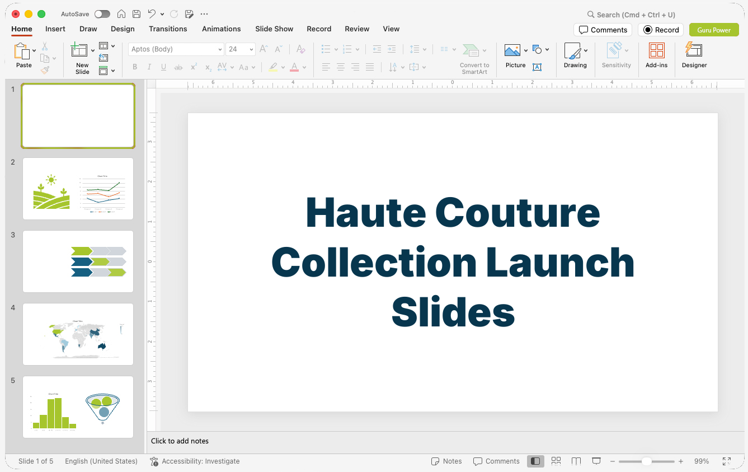This screenshot has width=748, height=472.
Task: Center the text alignment
Action: [x=341, y=67]
